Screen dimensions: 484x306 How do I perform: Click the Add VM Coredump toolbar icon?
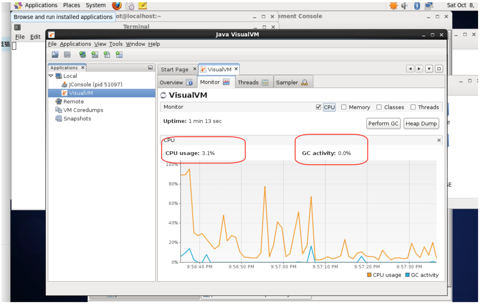click(x=107, y=55)
